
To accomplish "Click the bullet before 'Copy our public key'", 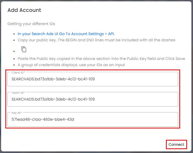I will (x=14, y=40).
